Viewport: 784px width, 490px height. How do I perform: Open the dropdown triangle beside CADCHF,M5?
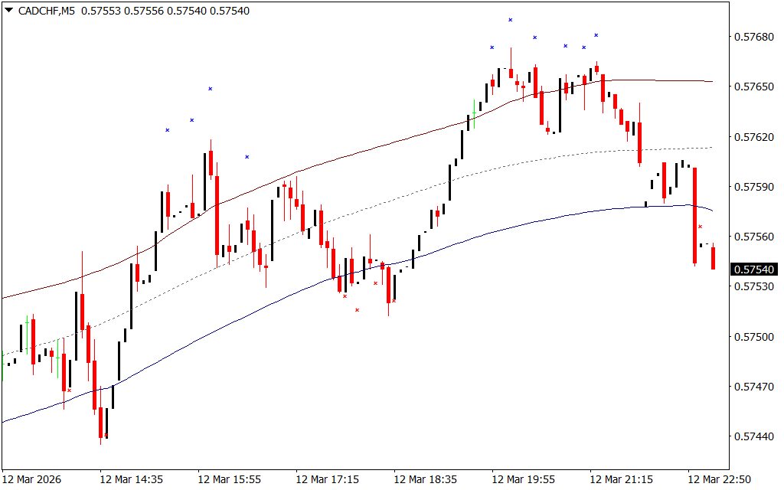pos(8,11)
